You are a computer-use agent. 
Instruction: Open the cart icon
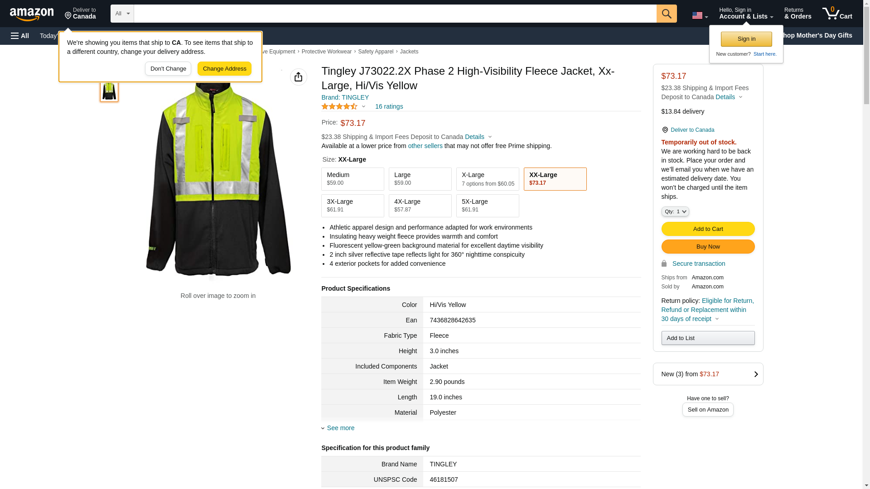836,14
